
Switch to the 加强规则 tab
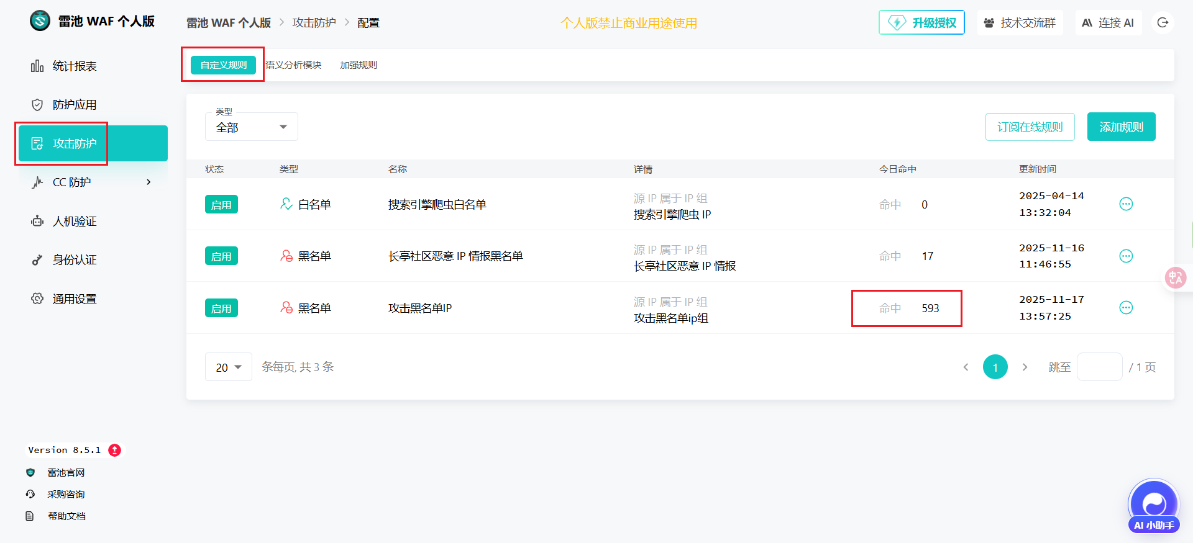(359, 65)
